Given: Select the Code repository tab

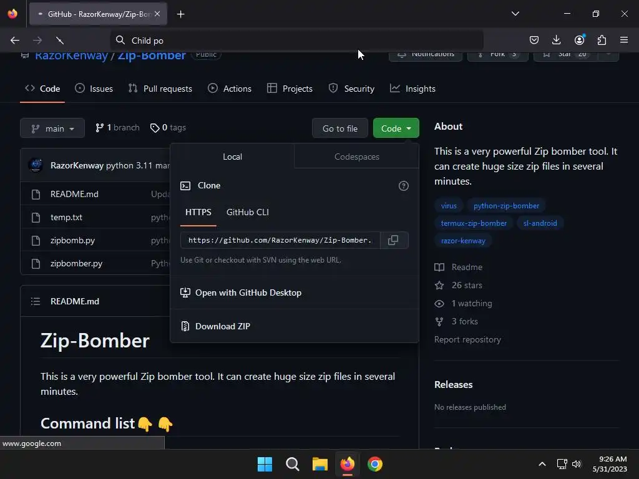Looking at the screenshot, I should [x=42, y=89].
